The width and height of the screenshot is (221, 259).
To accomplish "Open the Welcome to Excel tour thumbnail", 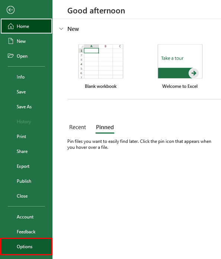I will click(x=180, y=61).
